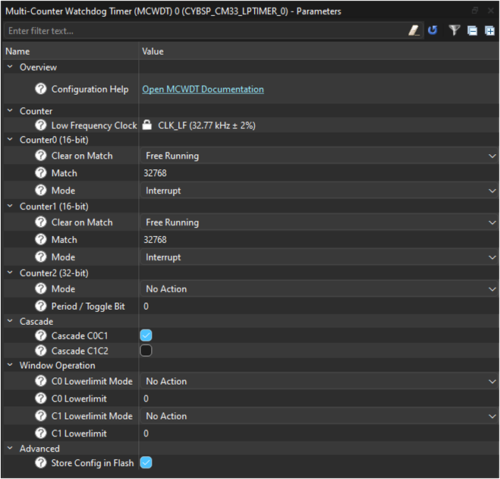Click the eraser icon to clear filter text
Screen dimensions: 500x479
(x=414, y=30)
